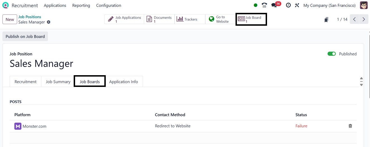Screen dimensions: 370x147
Task: Switch to the Application Info tab
Action: 123,82
